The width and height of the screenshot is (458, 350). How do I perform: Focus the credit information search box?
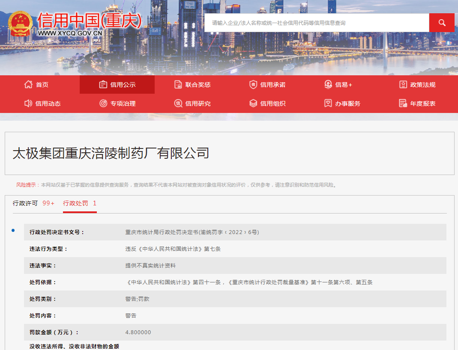(x=317, y=23)
